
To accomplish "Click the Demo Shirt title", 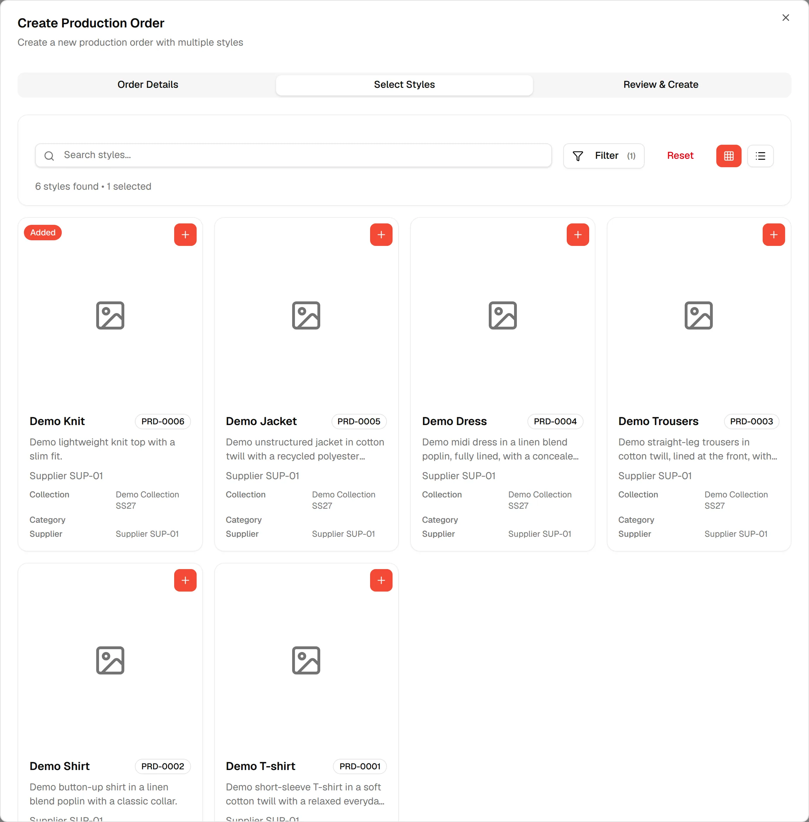I will click(x=59, y=766).
